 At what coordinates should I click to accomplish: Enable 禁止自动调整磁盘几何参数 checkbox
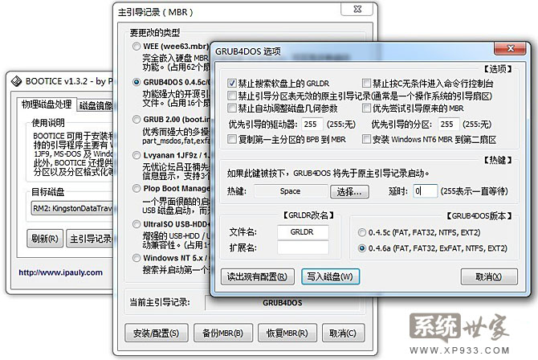(x=231, y=108)
